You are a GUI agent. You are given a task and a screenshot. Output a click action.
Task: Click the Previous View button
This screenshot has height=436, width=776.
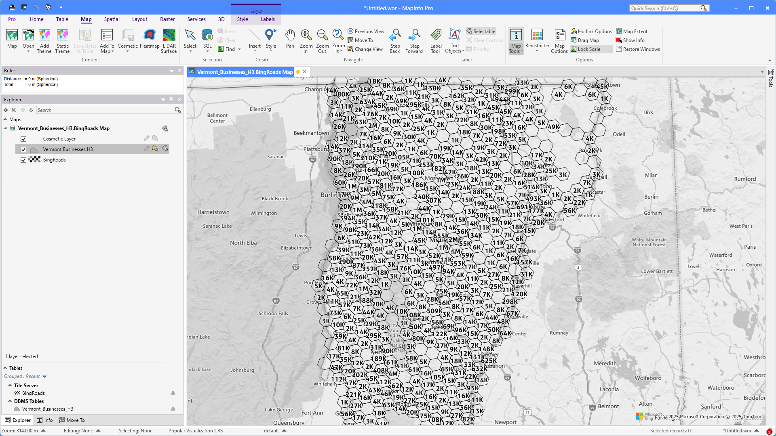point(366,31)
